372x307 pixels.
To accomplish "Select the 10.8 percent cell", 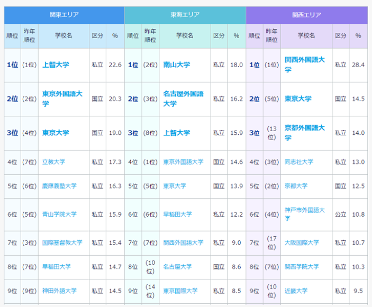I will [358, 215].
